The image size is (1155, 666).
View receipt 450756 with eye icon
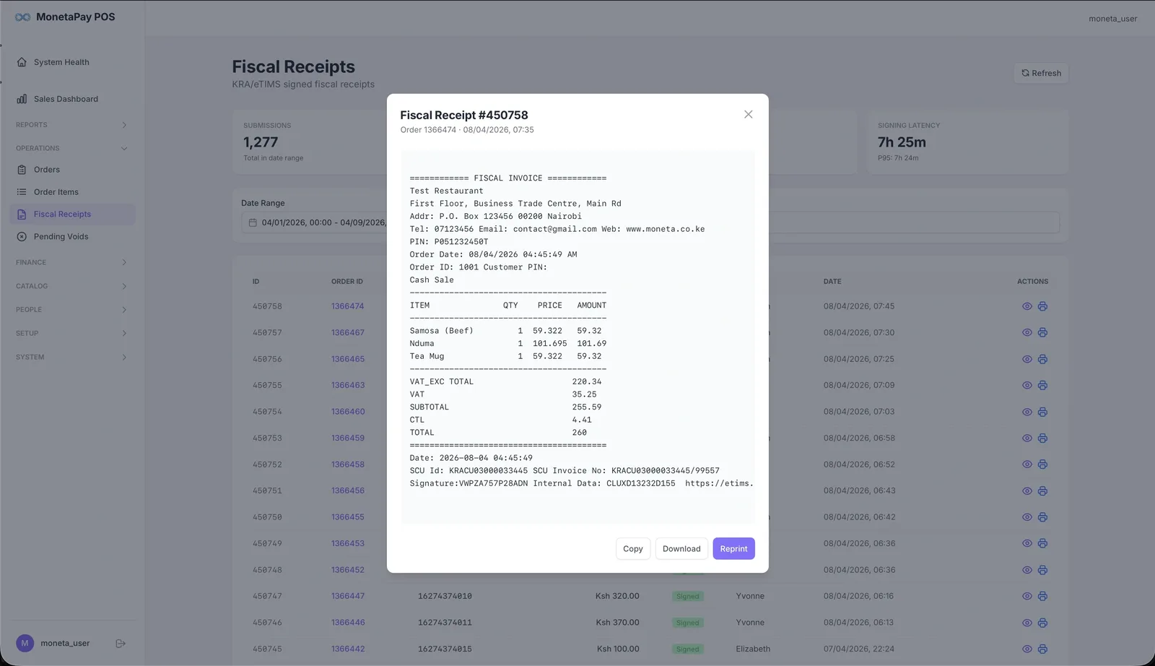[x=1027, y=359]
